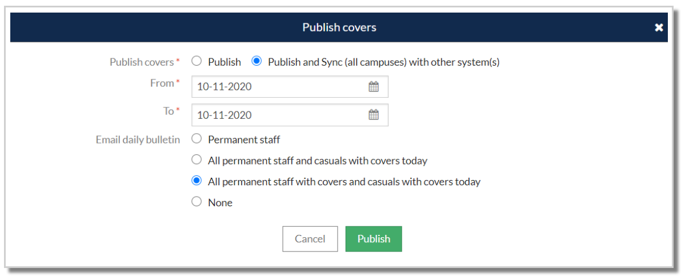Open the To date calendar picker

coord(374,115)
